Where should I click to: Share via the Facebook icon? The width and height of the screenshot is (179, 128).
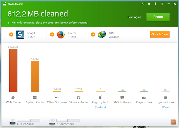(x=155, y=4)
